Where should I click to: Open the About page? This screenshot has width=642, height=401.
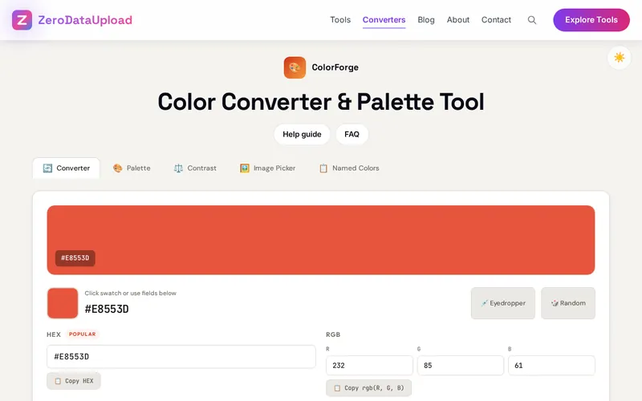(x=457, y=19)
